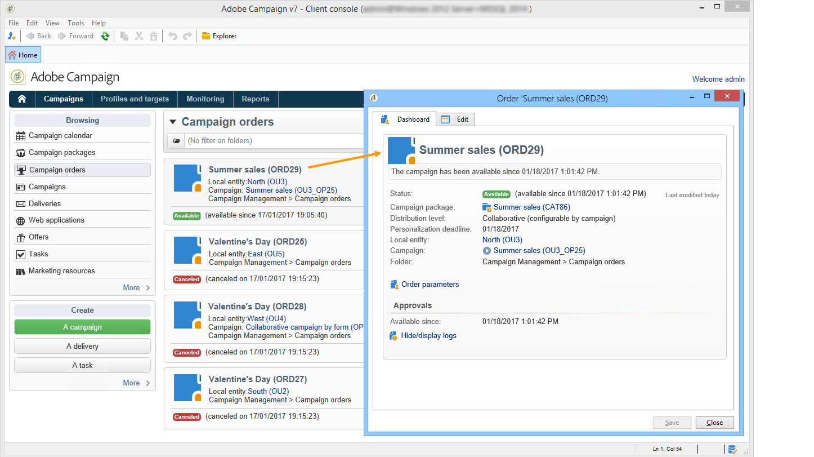Click the folder filter icon in Campaign orders

pos(176,141)
